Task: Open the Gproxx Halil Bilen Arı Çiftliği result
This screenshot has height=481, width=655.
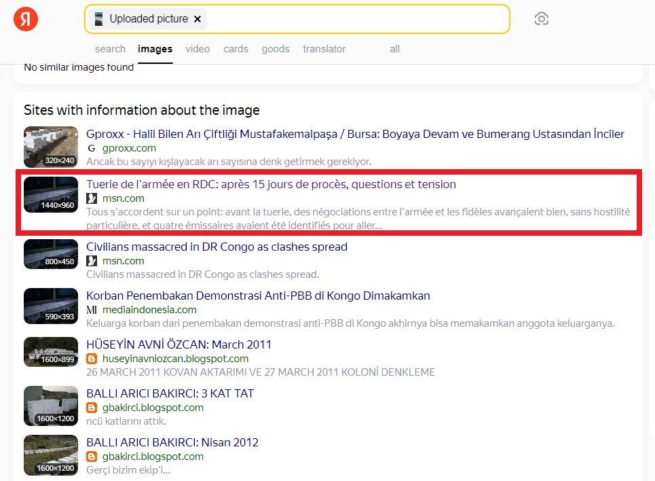Action: 355,134
